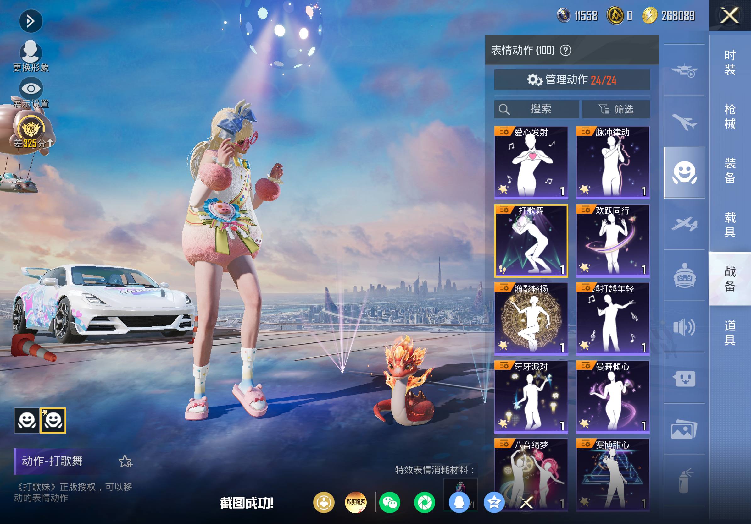Screen dimensions: 751x524
Task: Switch to the 枪械 tab
Action: [730, 116]
